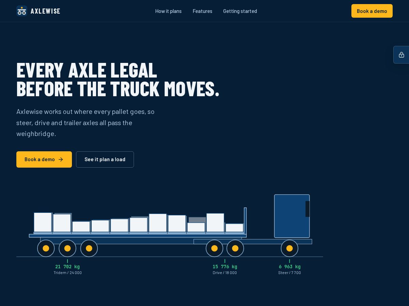409x306 pixels.
Task: Click the steer axle wheel
Action: 289,248
